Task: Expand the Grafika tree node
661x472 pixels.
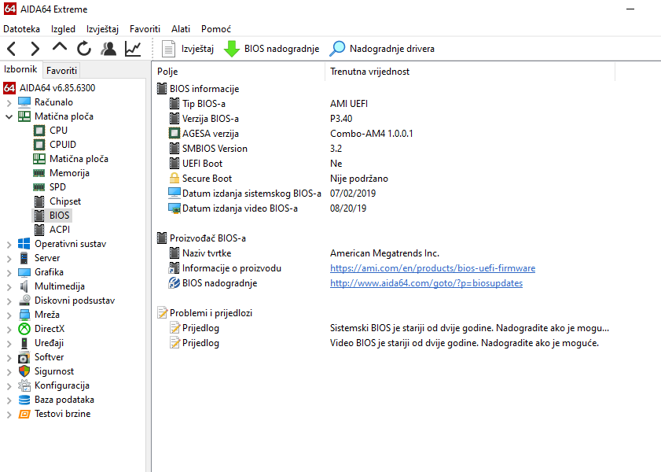Action: coord(9,272)
